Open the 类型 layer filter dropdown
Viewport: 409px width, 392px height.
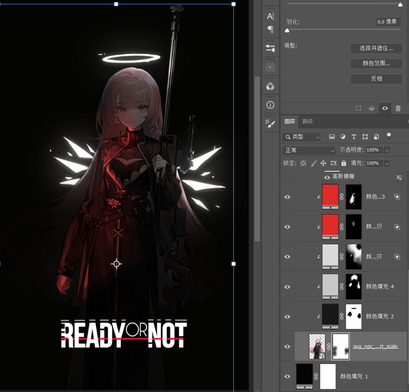coord(302,137)
